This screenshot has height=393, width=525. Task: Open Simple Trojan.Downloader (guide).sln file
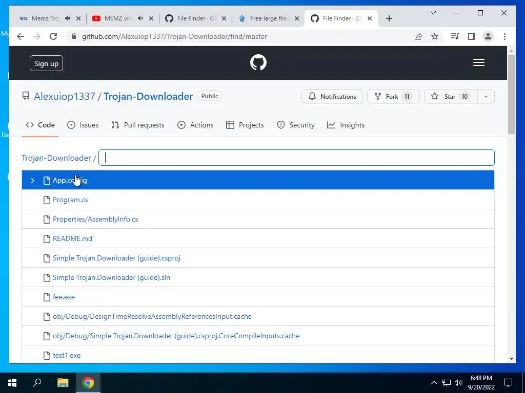click(x=111, y=277)
